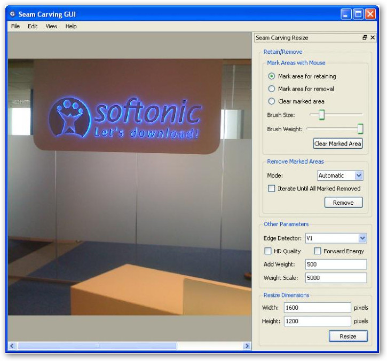Undock the Seam Carving Resize panel

(x=365, y=37)
